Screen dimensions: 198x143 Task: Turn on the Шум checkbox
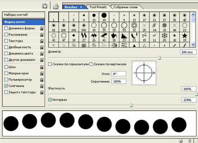6,67
